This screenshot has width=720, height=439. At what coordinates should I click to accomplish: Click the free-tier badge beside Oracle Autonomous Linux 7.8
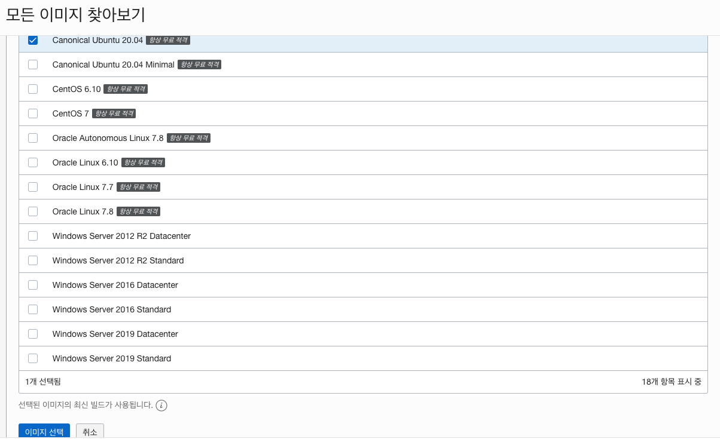(x=188, y=138)
